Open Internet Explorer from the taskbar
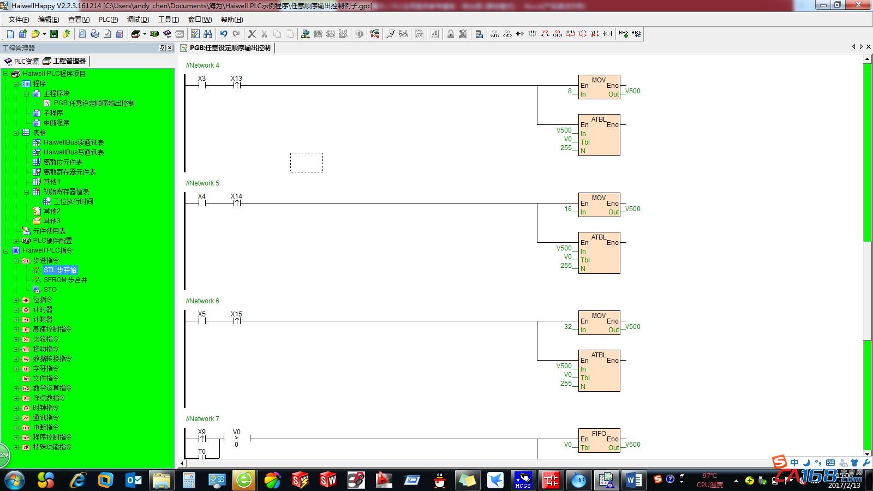This screenshot has width=873, height=491. (x=79, y=480)
